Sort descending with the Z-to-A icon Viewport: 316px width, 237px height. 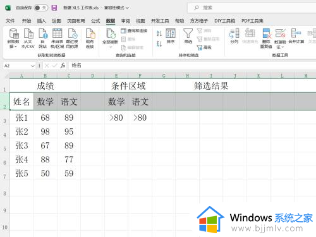159,44
